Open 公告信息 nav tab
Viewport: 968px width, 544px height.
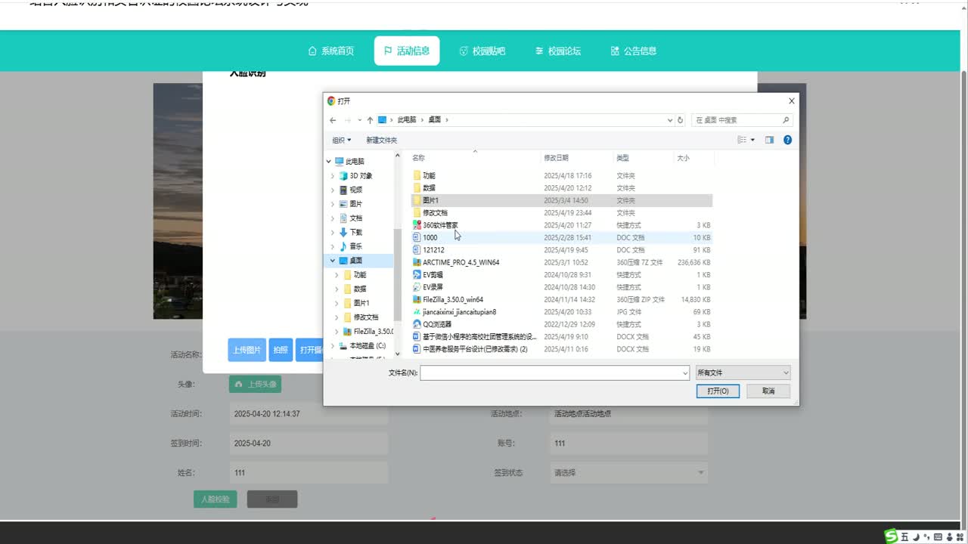pos(634,51)
